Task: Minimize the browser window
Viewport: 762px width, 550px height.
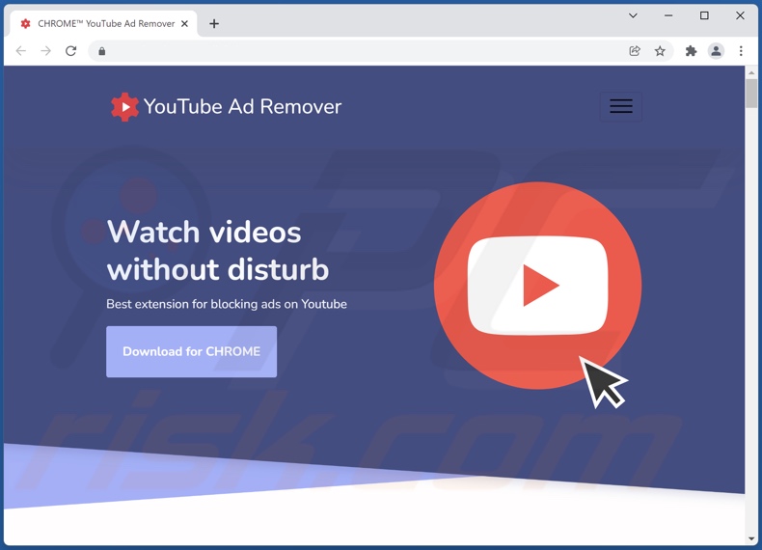Action: (668, 15)
